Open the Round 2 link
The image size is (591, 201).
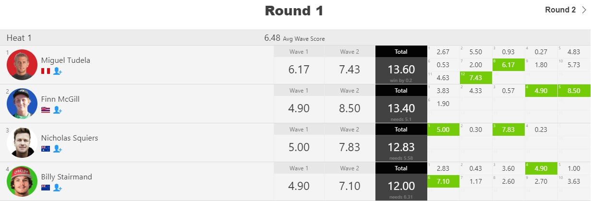tap(560, 10)
